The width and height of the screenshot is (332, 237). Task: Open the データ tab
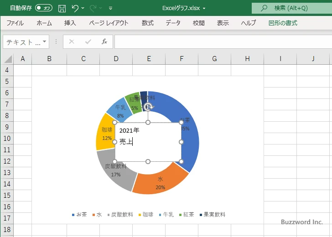click(x=173, y=23)
